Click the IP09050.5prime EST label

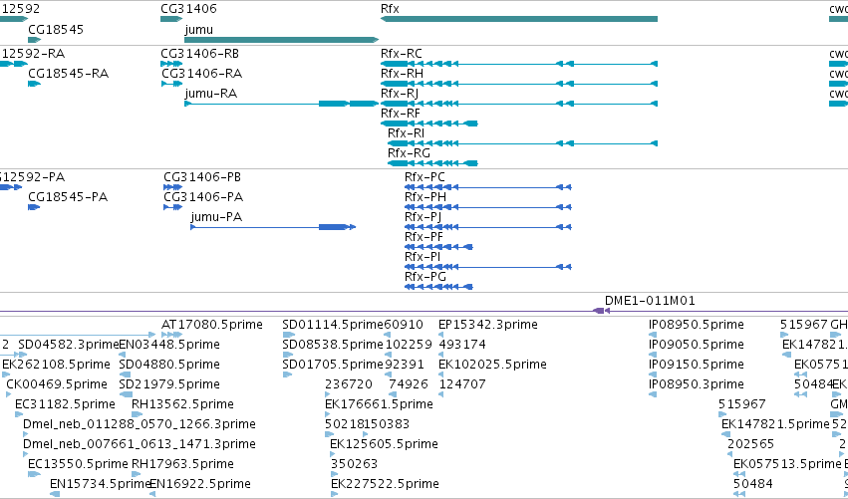697,345
